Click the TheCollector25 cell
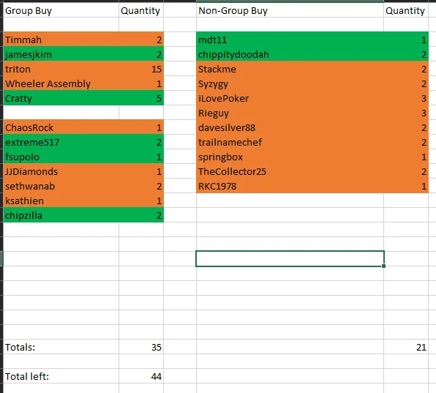 (290, 171)
